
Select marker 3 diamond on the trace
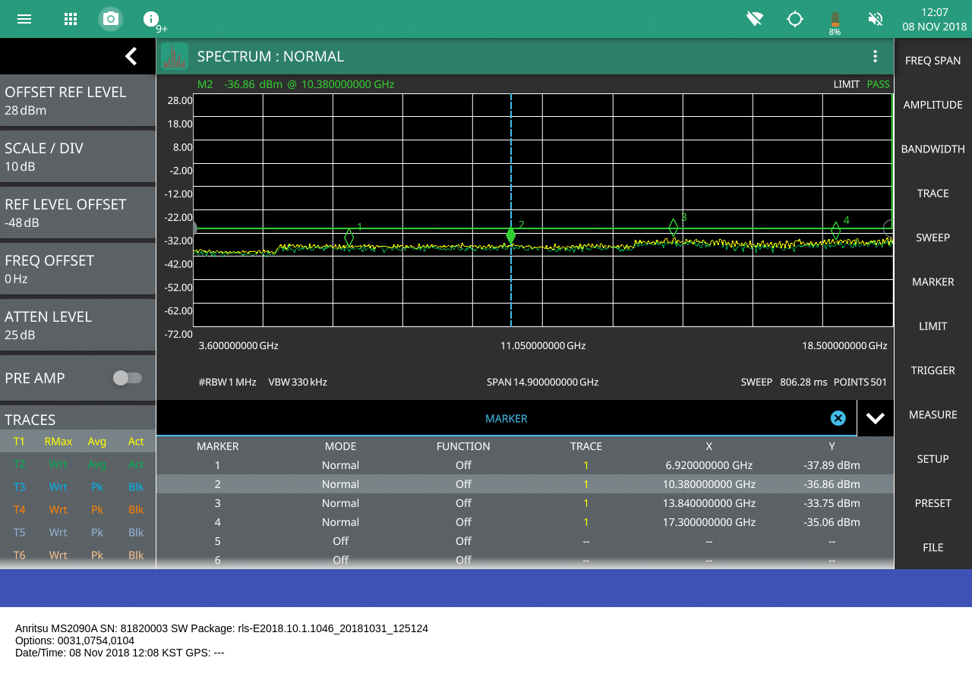[674, 227]
